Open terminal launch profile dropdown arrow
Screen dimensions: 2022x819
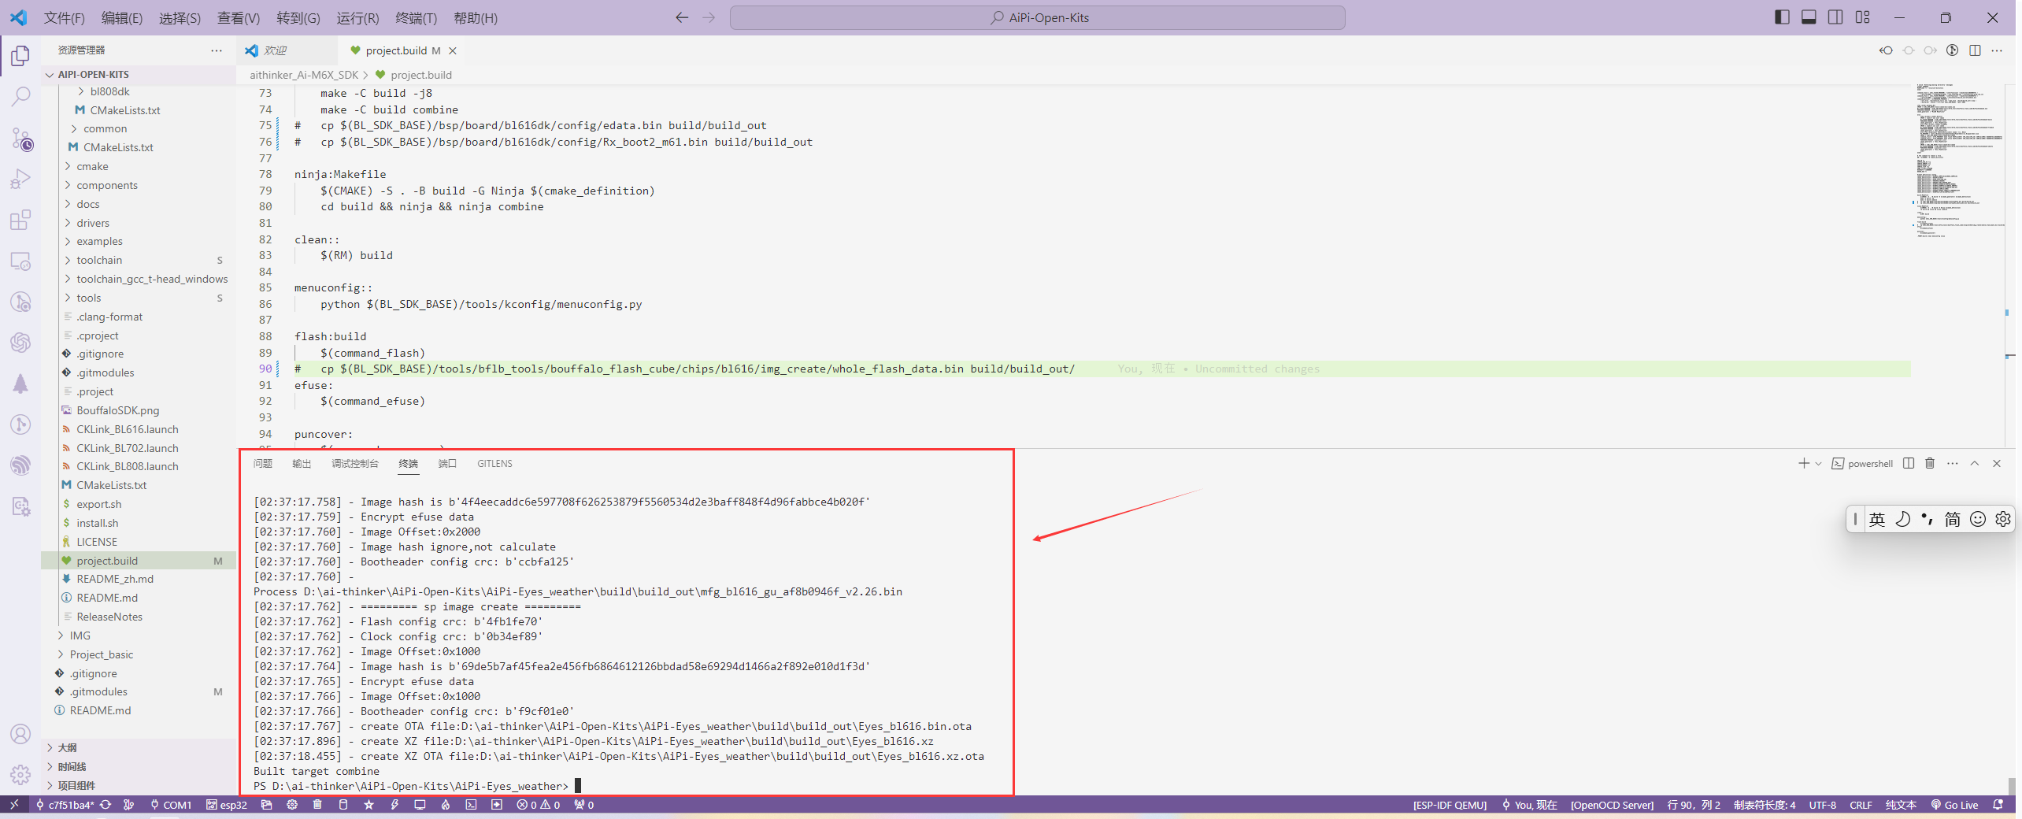tap(1818, 463)
